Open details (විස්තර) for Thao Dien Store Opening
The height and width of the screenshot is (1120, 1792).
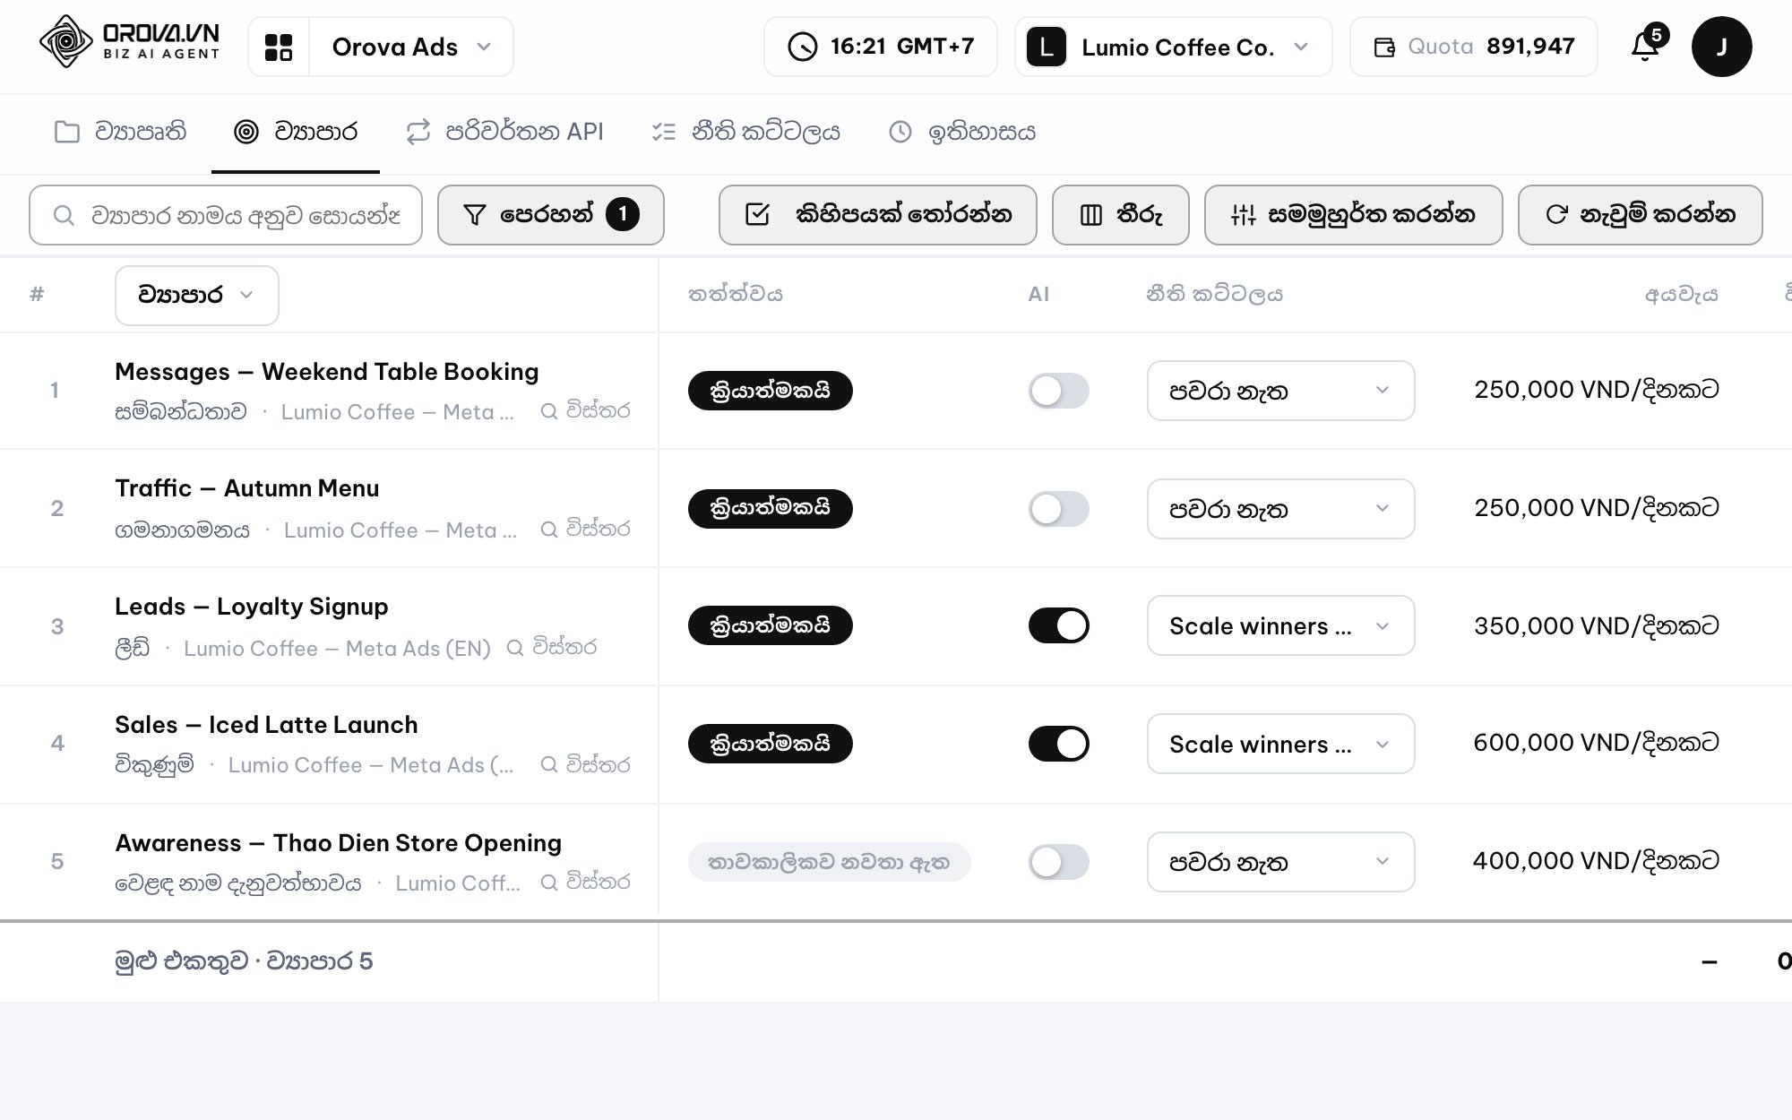(x=586, y=883)
